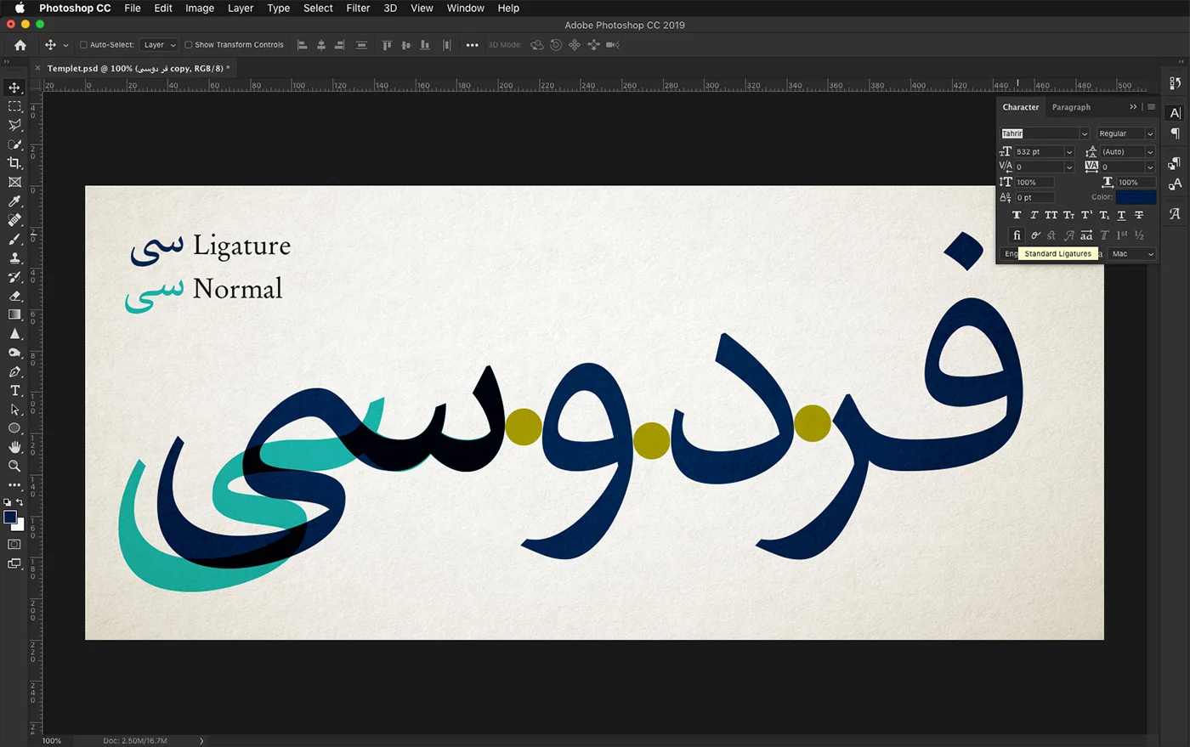Viewport: 1190px width, 747px height.
Task: Enable Show Transform Controls checkbox
Action: (x=189, y=45)
